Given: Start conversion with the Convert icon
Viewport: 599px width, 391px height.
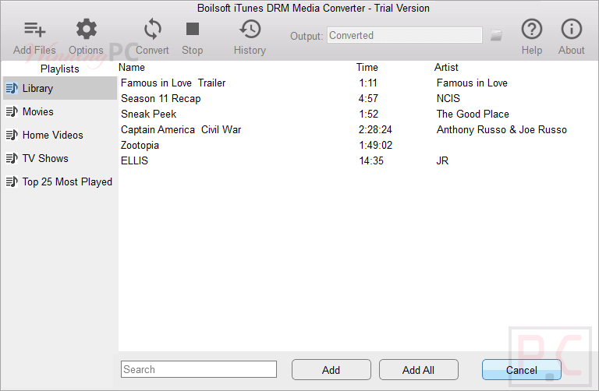Looking at the screenshot, I should pos(152,29).
